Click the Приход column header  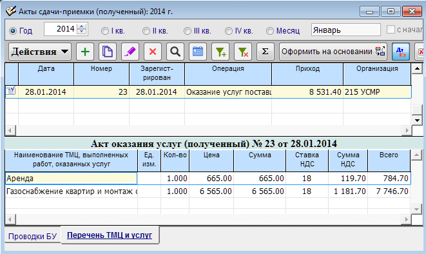(x=307, y=74)
